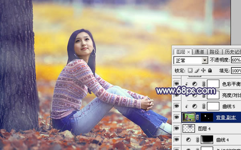Toggle lock all padlock icon

click(x=210, y=70)
